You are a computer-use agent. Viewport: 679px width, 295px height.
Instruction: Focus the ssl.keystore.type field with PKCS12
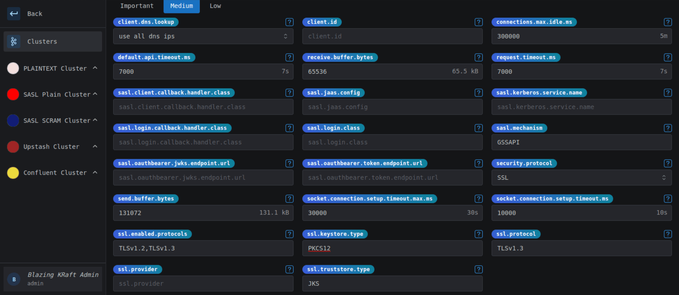click(393, 248)
